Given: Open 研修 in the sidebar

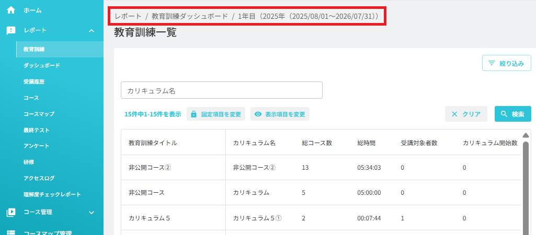Looking at the screenshot, I should (29, 162).
